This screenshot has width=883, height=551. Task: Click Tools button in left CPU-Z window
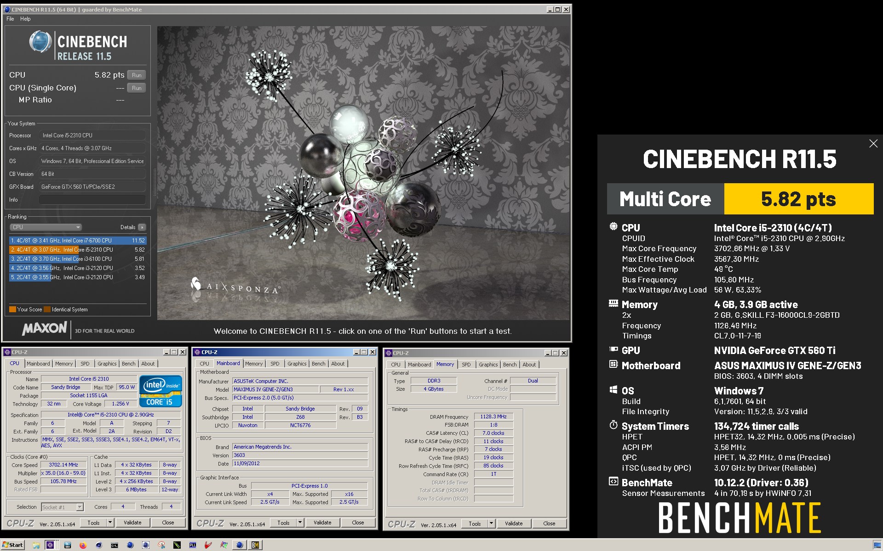coord(93,523)
